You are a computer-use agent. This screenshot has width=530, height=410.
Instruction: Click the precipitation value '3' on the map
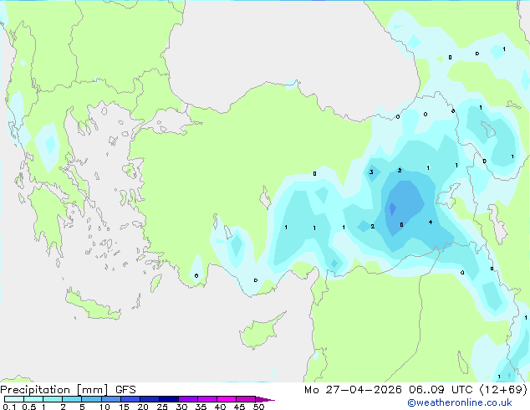(371, 172)
